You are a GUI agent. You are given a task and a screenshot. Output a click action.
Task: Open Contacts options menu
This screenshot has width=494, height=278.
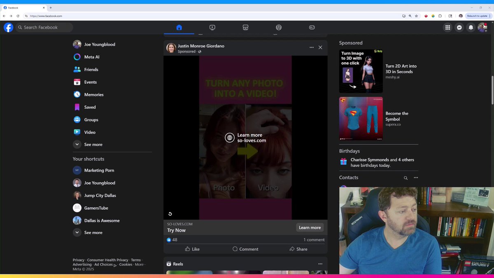pos(416,178)
